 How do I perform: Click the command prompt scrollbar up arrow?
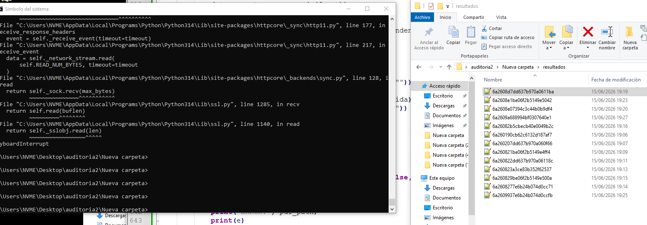pos(392,19)
